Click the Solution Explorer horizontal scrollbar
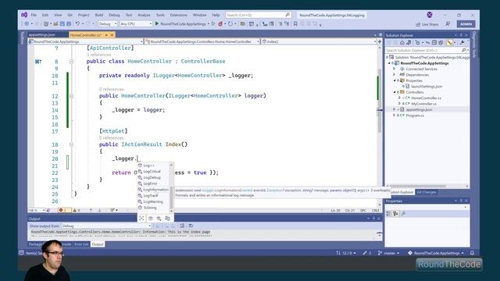The image size is (500, 281). (x=418, y=186)
